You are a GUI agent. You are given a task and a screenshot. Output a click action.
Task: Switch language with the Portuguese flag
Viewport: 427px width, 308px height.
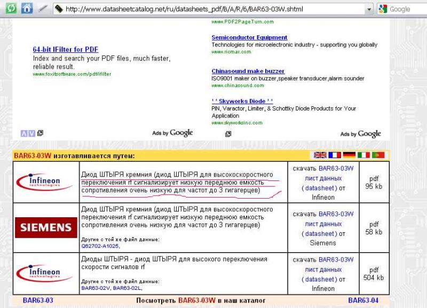click(378, 155)
